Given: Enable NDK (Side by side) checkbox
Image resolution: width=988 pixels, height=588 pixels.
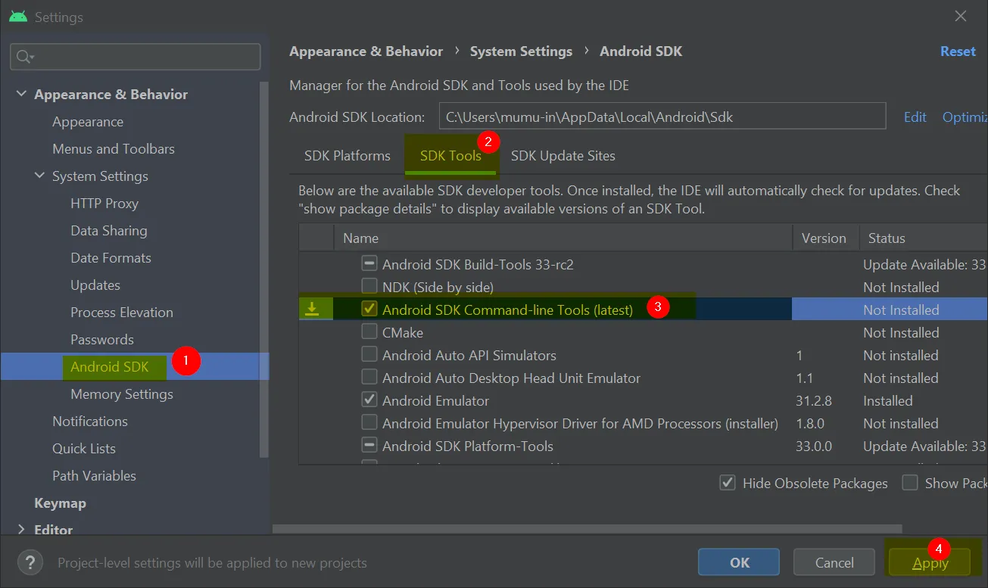Looking at the screenshot, I should pyautogui.click(x=369, y=287).
